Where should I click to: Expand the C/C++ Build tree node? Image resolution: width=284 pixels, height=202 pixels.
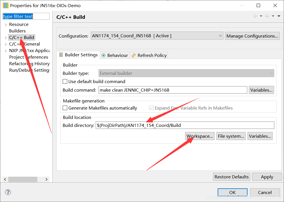coord(6,38)
